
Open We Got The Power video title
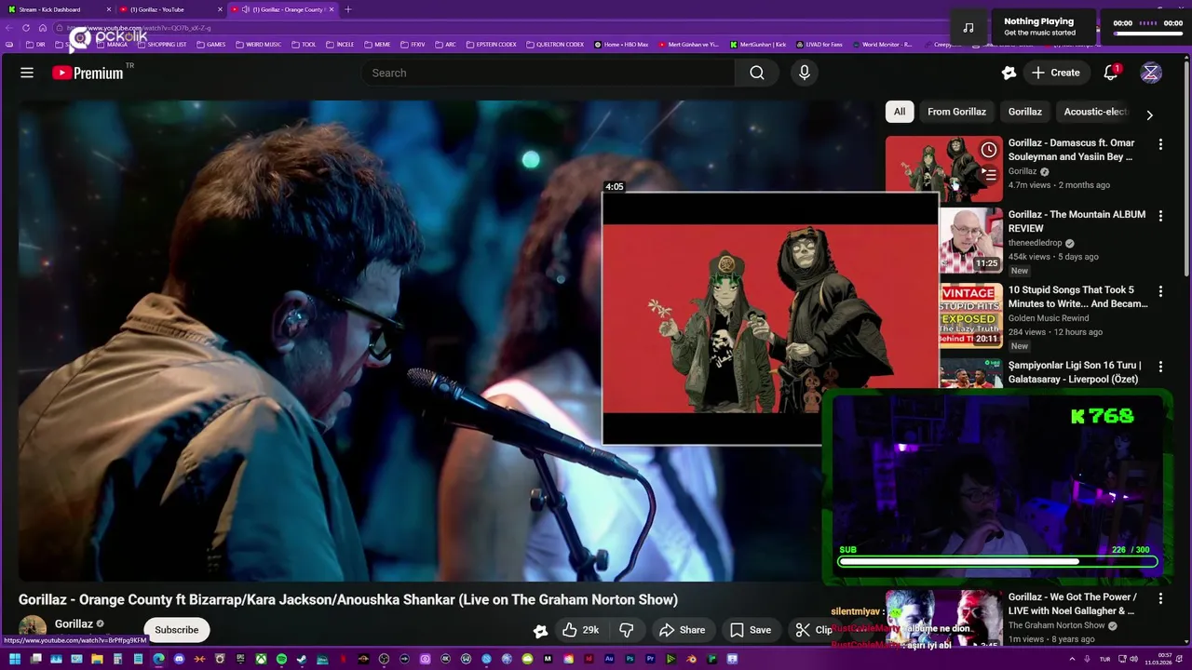click(1072, 604)
